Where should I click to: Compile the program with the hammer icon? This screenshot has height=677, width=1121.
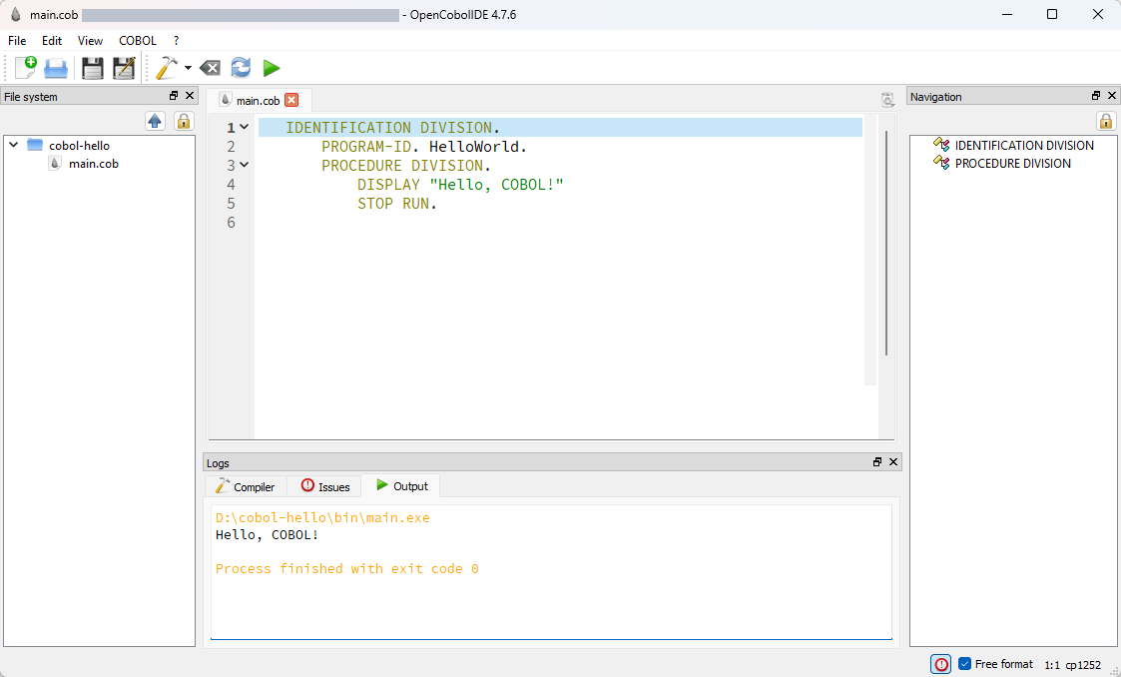(x=166, y=68)
